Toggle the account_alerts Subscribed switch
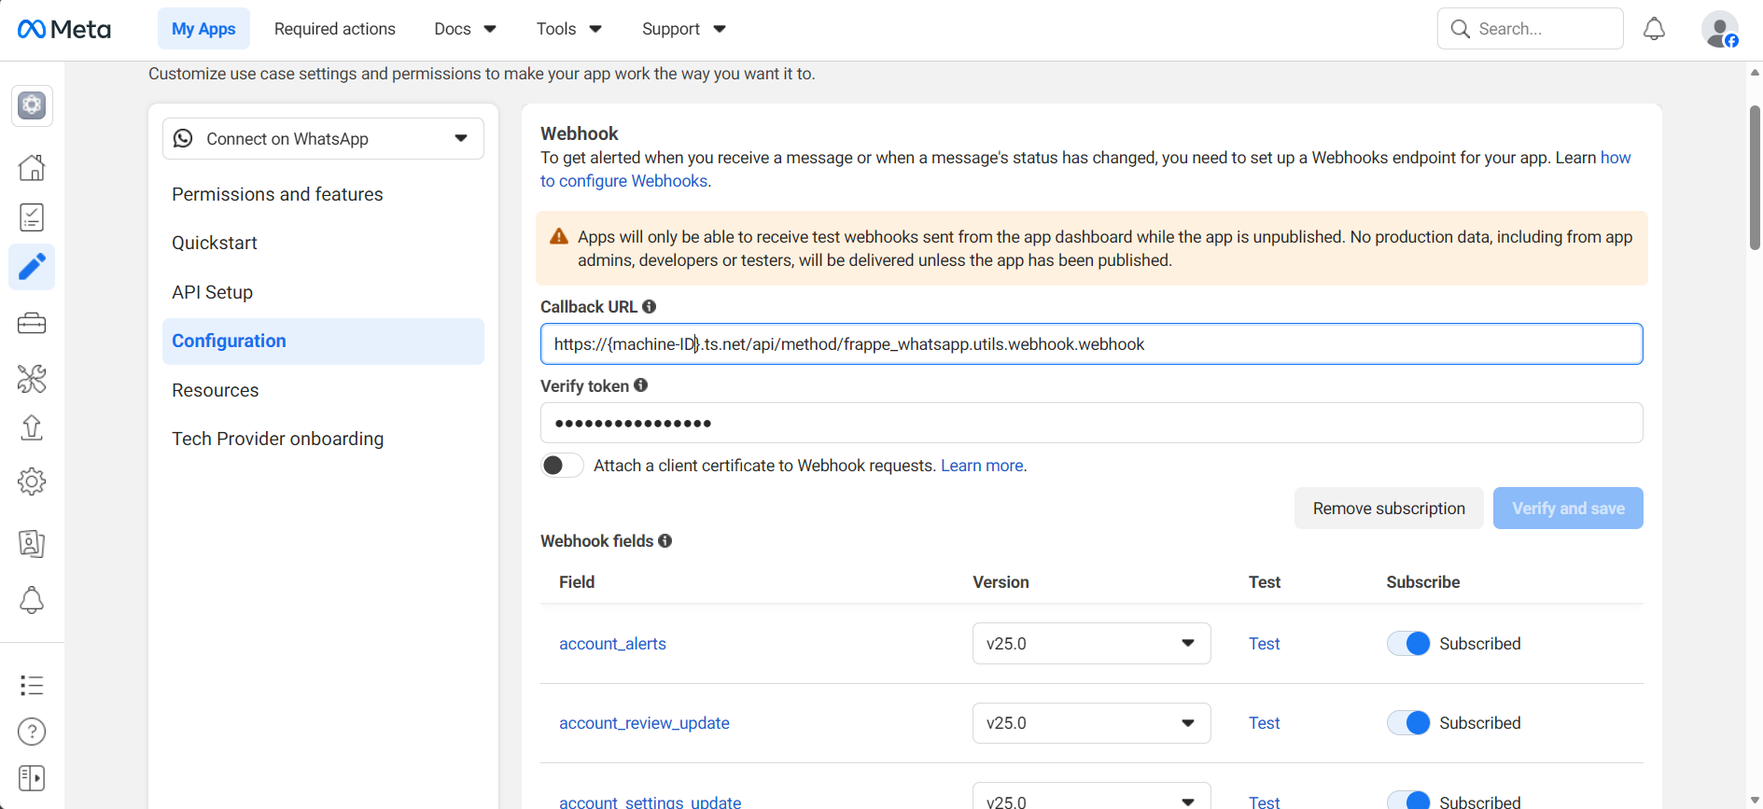The width and height of the screenshot is (1763, 809). pyautogui.click(x=1408, y=644)
